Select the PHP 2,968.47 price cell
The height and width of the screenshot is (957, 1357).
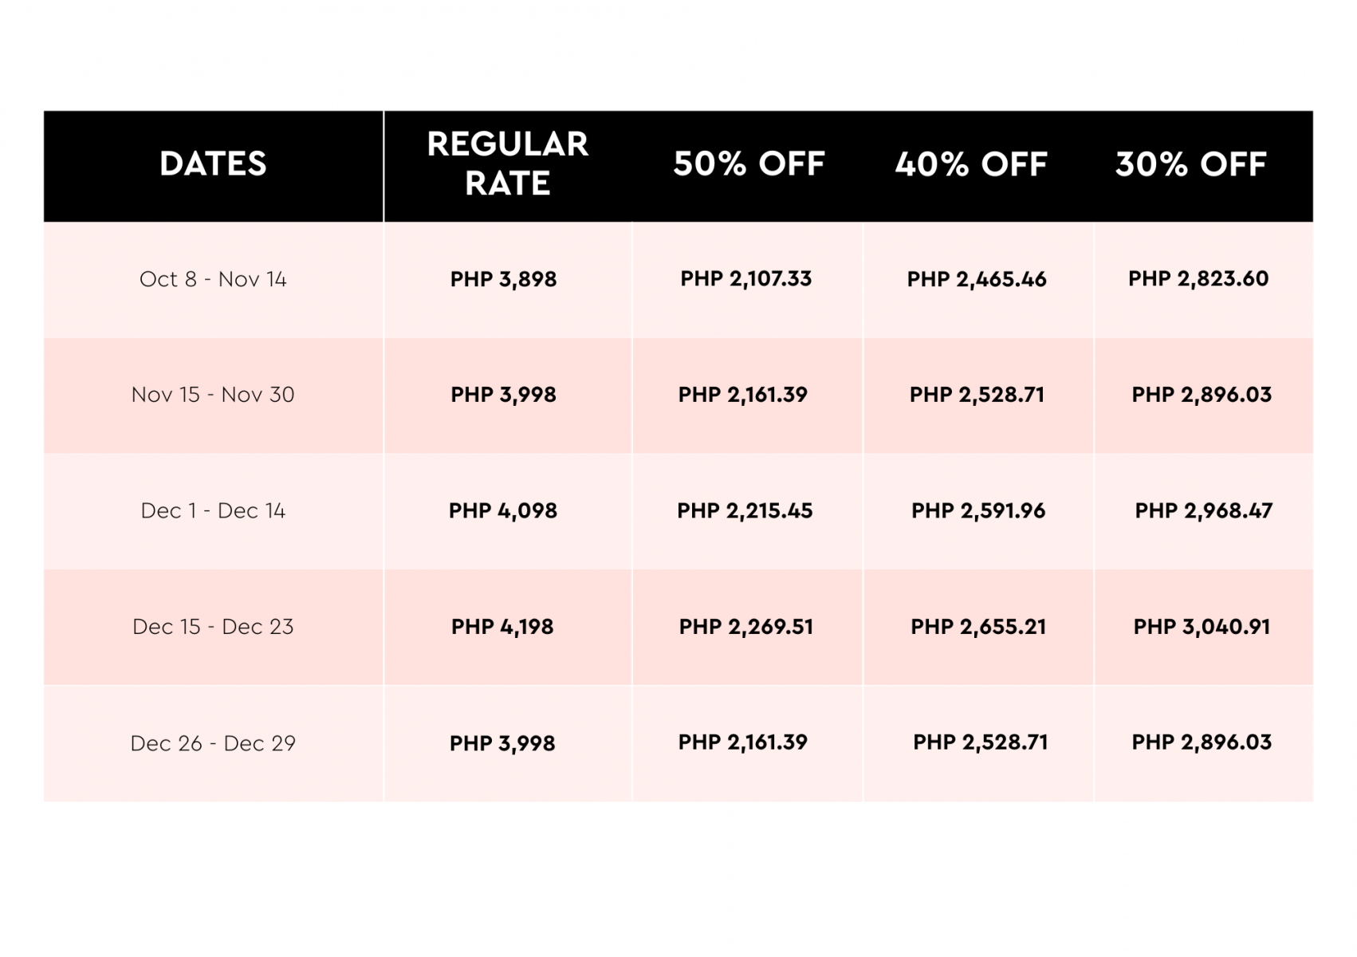pyautogui.click(x=1203, y=510)
